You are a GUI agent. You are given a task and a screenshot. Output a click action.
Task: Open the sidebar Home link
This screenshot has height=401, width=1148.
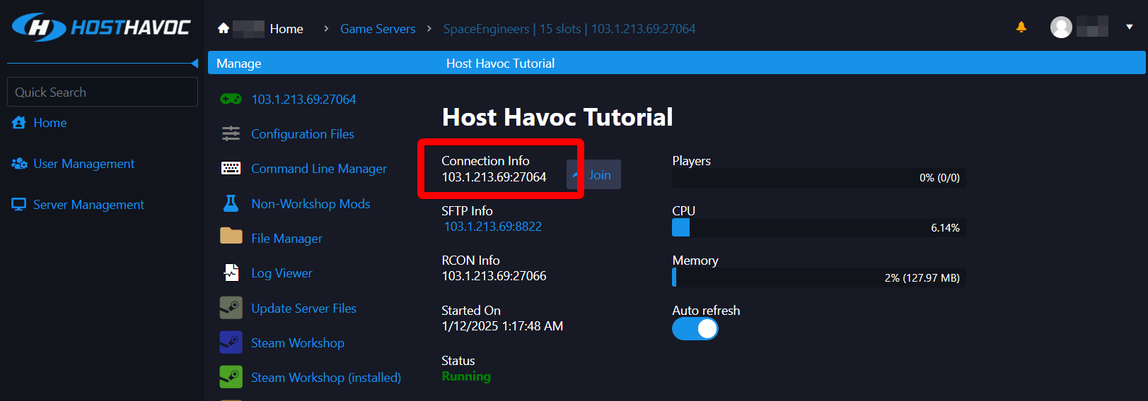pyautogui.click(x=50, y=123)
